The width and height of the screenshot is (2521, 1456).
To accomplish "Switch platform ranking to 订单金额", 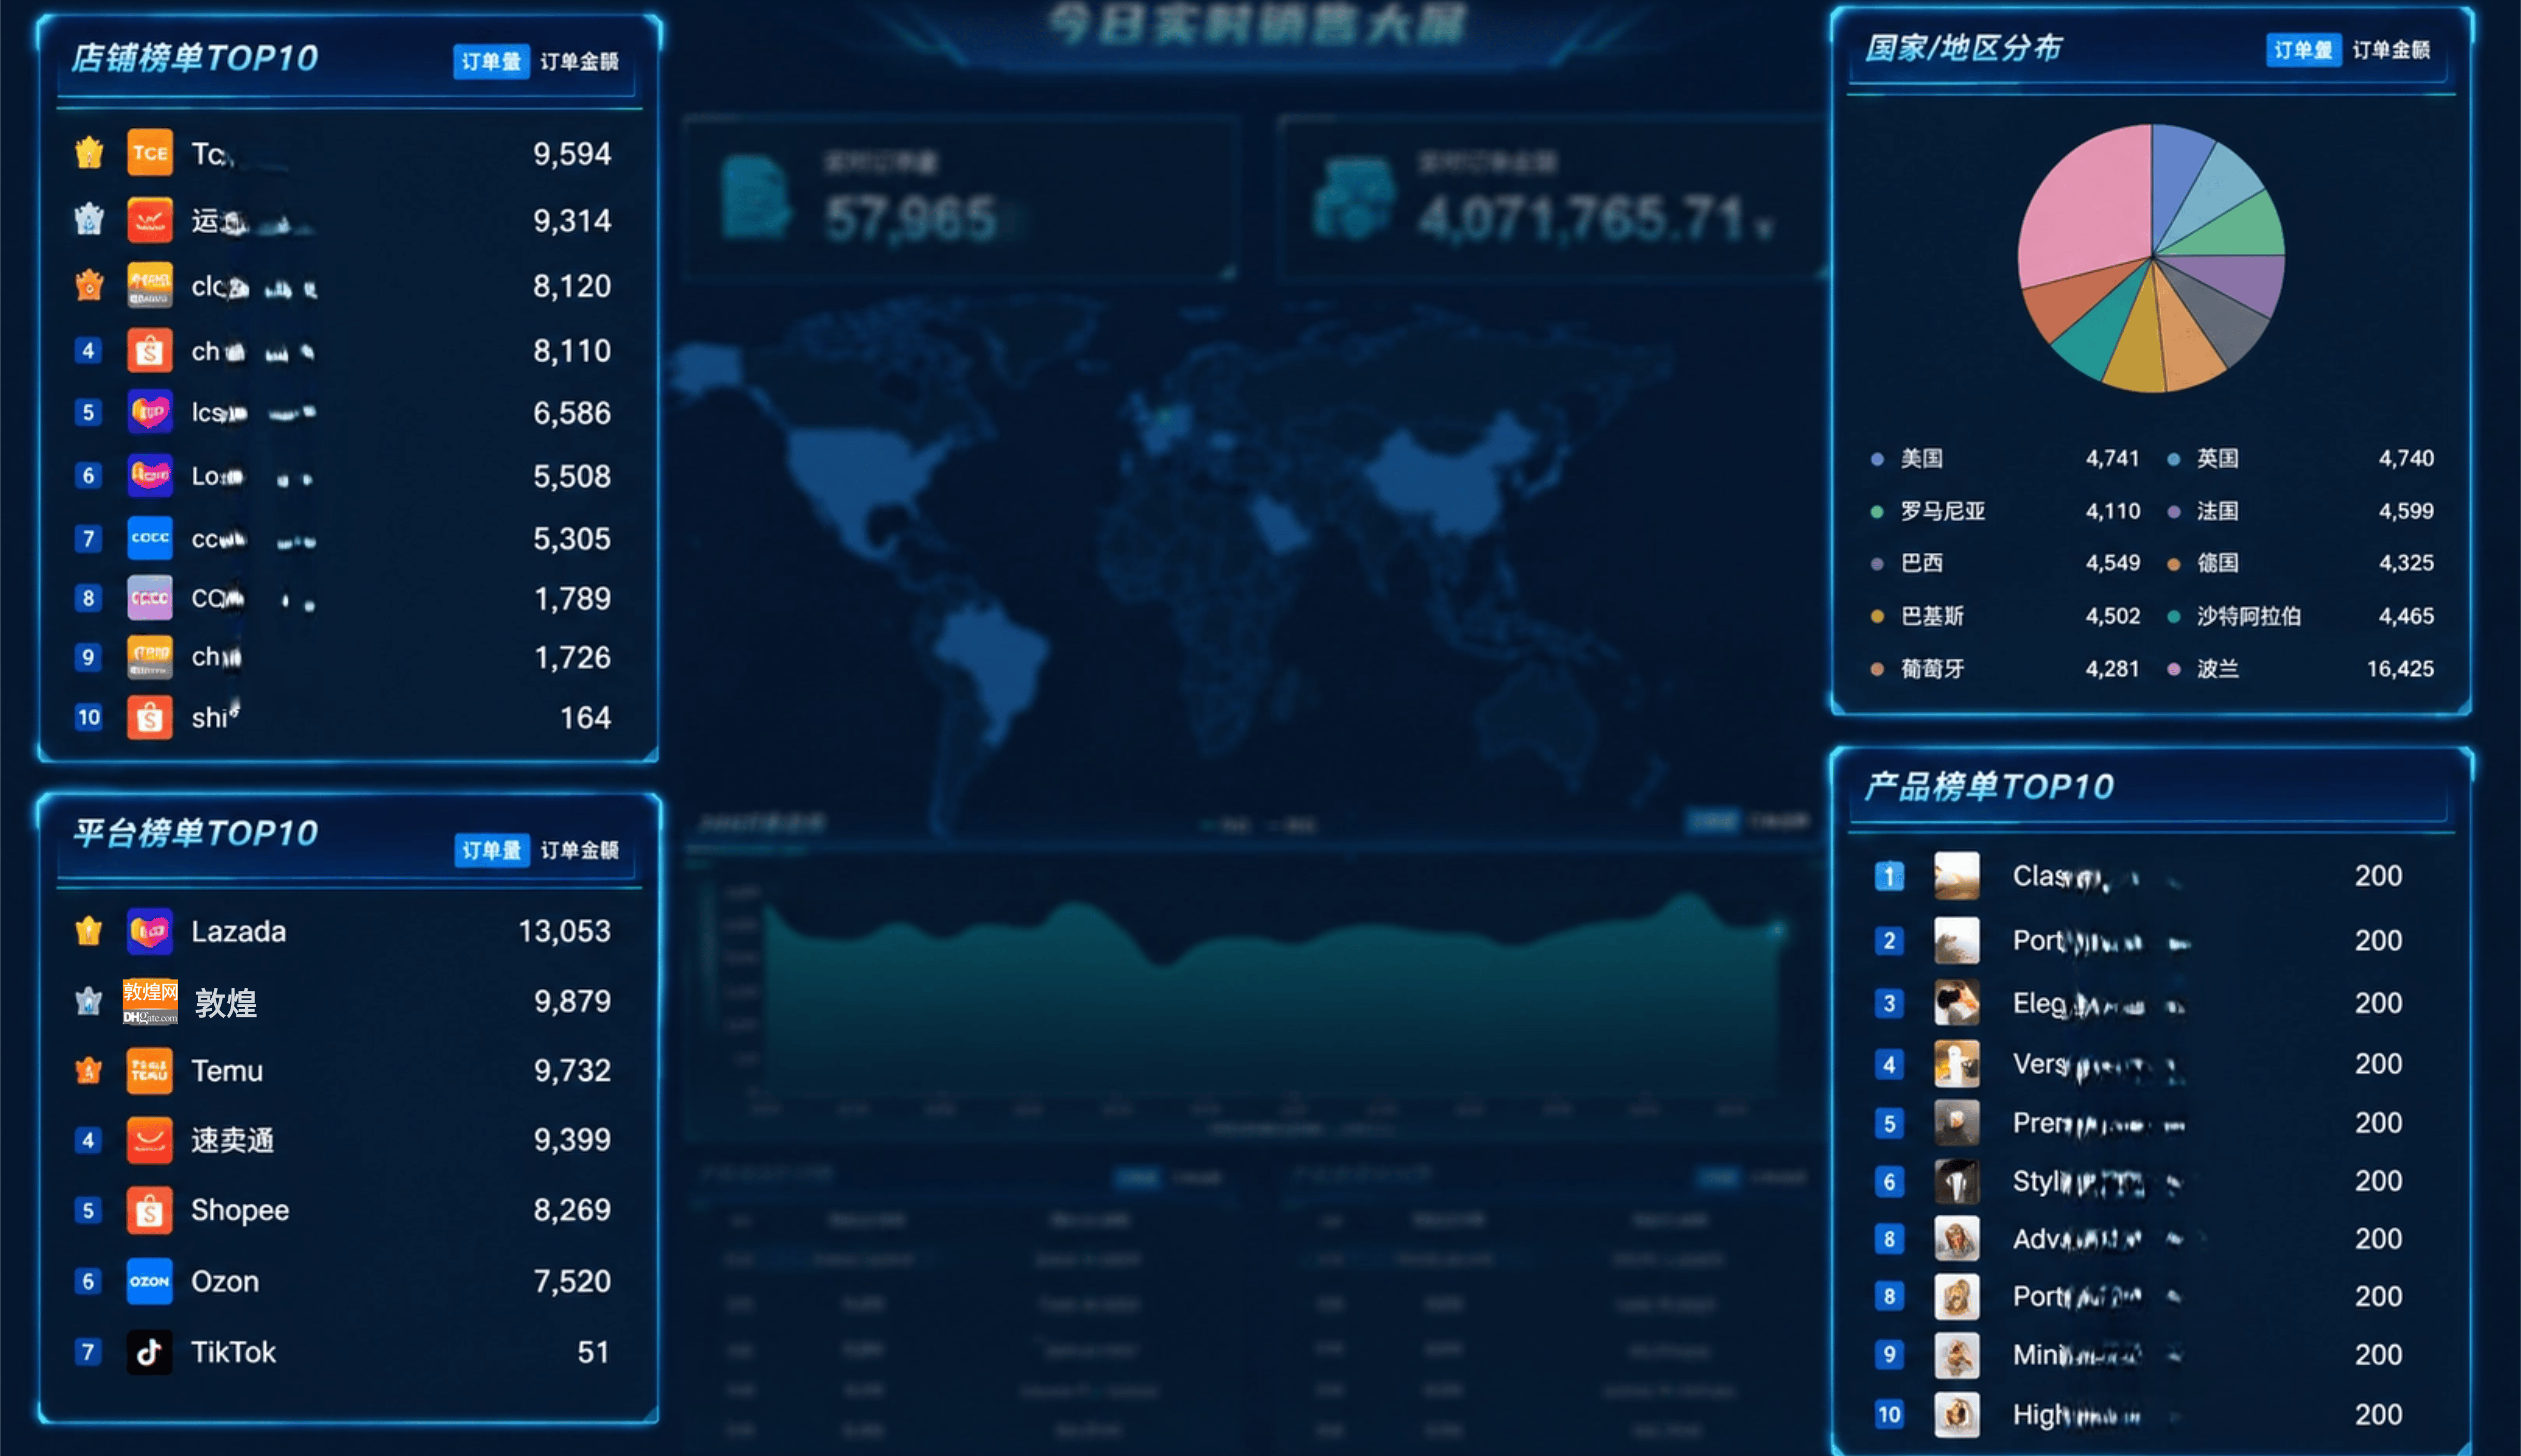I will click(580, 850).
